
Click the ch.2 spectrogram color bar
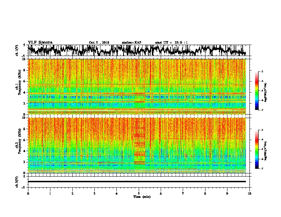pyautogui.click(x=257, y=149)
